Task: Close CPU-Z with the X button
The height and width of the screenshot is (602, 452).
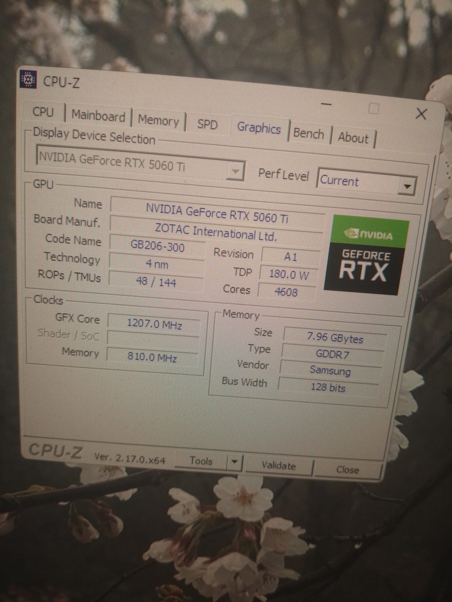Action: tap(421, 114)
